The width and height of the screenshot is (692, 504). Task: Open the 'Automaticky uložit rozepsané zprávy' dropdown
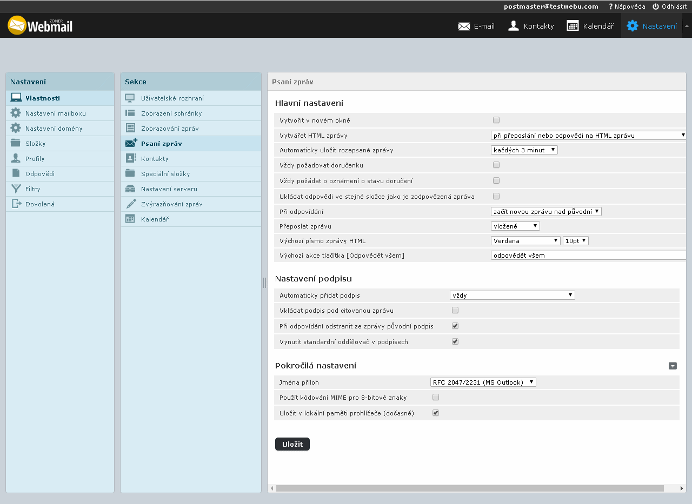pos(524,150)
